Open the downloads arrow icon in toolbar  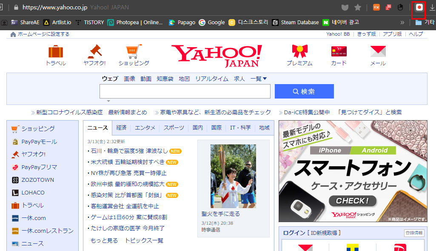[432, 8]
